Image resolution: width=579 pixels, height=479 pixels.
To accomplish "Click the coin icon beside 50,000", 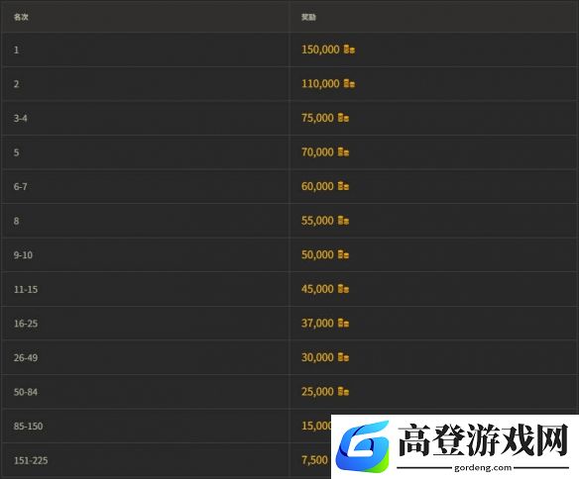I will (343, 254).
